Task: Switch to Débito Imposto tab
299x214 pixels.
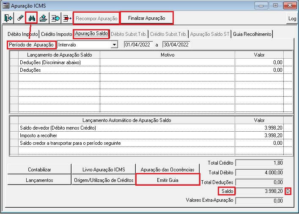Action: point(23,34)
